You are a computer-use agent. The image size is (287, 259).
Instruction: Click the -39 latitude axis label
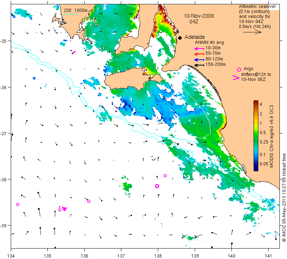3,226
